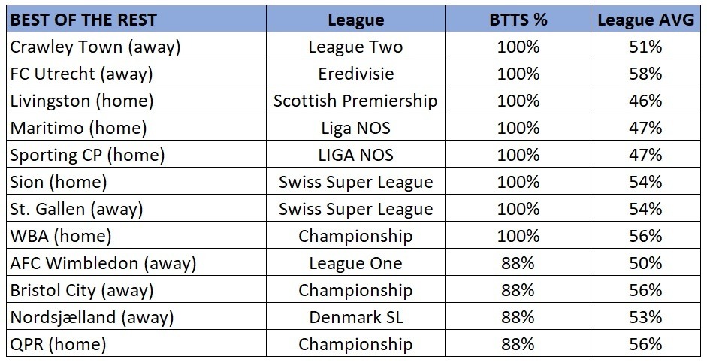Select the AFC Wimbledon (away) cell
Screen dimensions: 707x363
coord(136,262)
